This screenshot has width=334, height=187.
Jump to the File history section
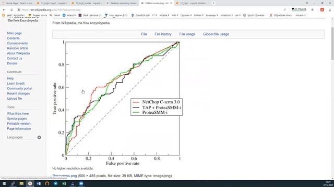(163, 34)
